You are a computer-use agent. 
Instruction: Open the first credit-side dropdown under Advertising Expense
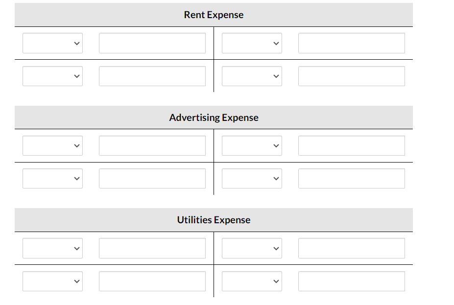[x=252, y=145]
